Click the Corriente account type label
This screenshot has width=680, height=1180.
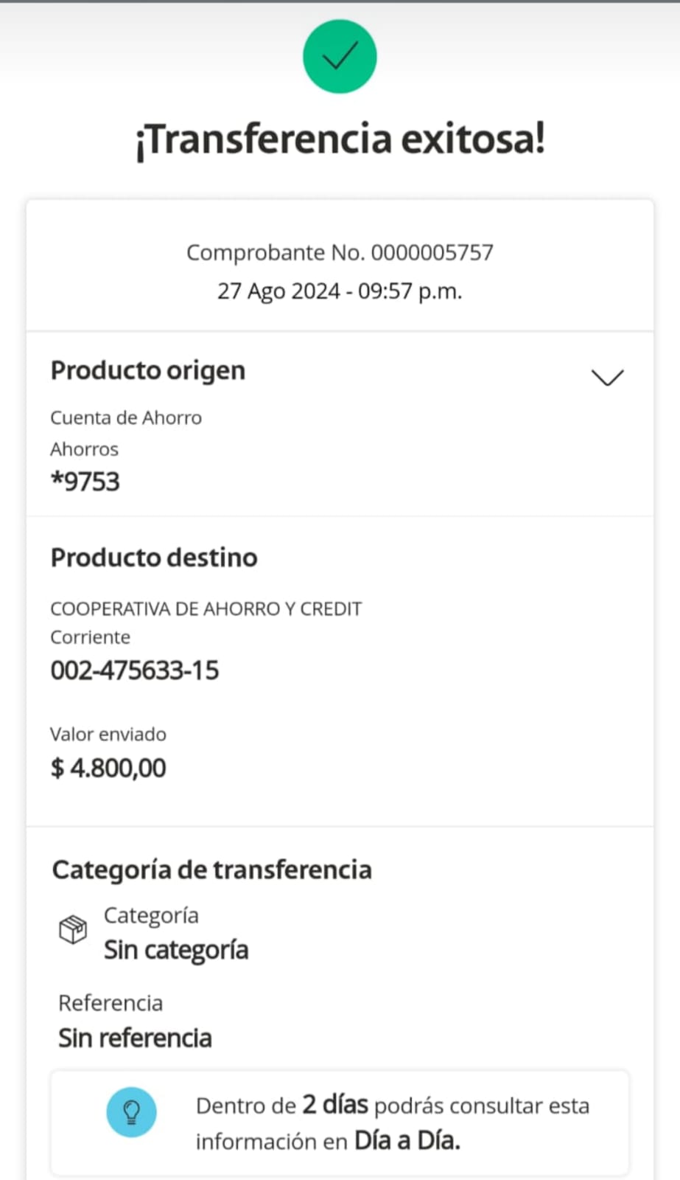[x=90, y=637]
